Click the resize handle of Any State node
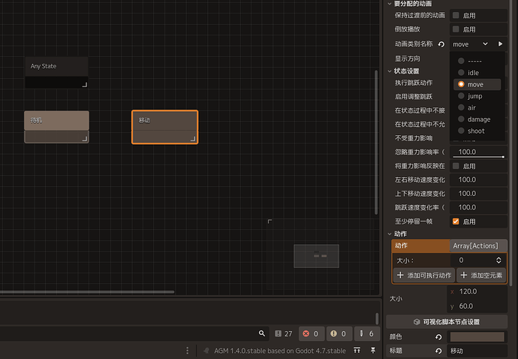The height and width of the screenshot is (359, 518). [x=85, y=85]
